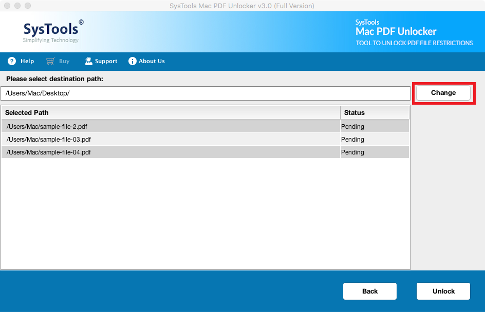This screenshot has width=485, height=312.
Task: Click the Buy shopping cart icon
Action: point(50,61)
